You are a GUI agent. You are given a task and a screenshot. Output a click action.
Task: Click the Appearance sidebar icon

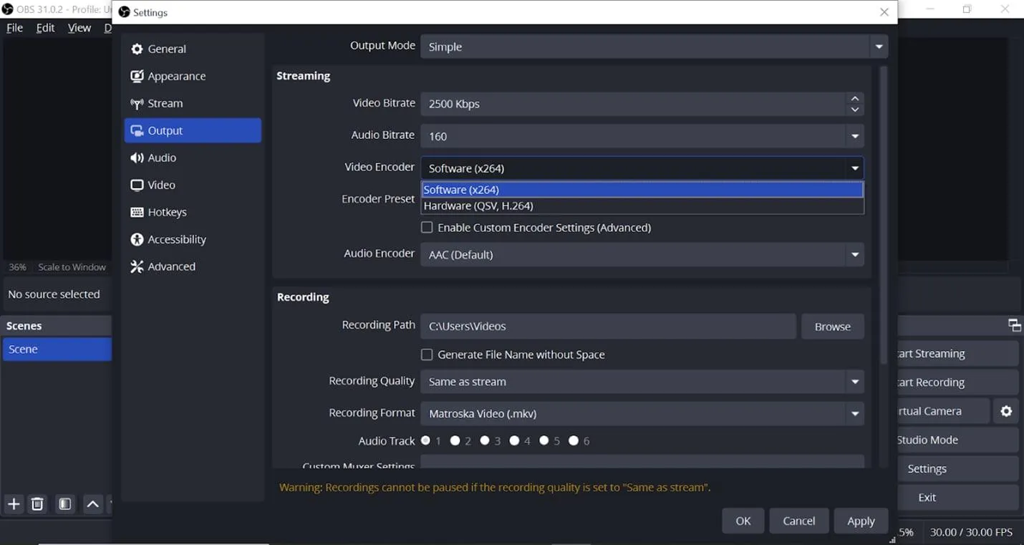coord(137,76)
